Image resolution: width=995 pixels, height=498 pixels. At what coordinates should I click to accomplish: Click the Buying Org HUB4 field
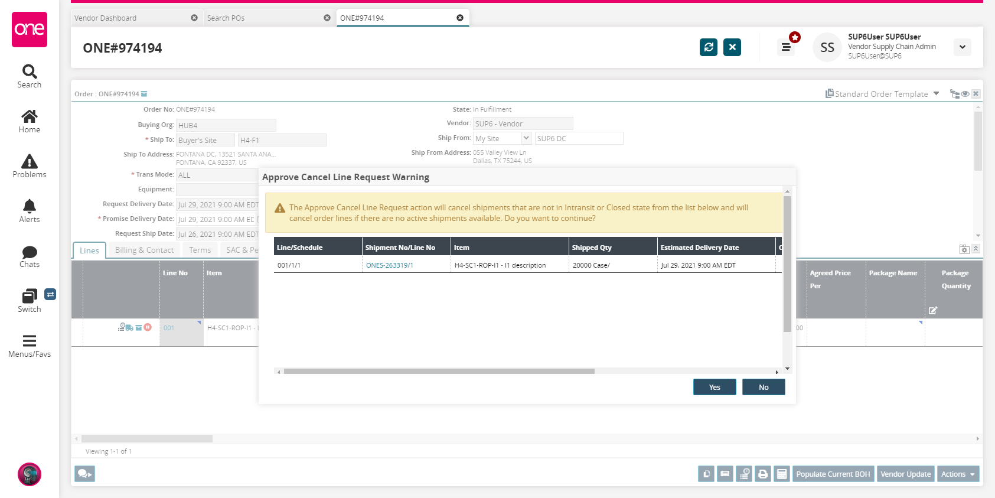(226, 125)
